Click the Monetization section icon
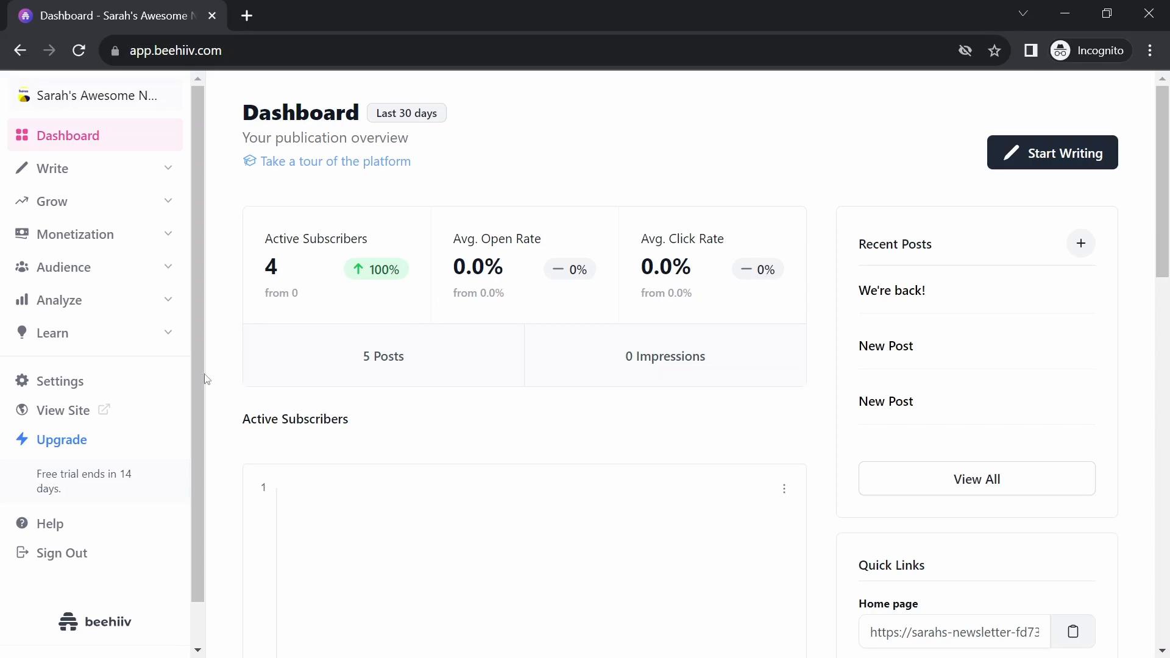 click(x=21, y=234)
